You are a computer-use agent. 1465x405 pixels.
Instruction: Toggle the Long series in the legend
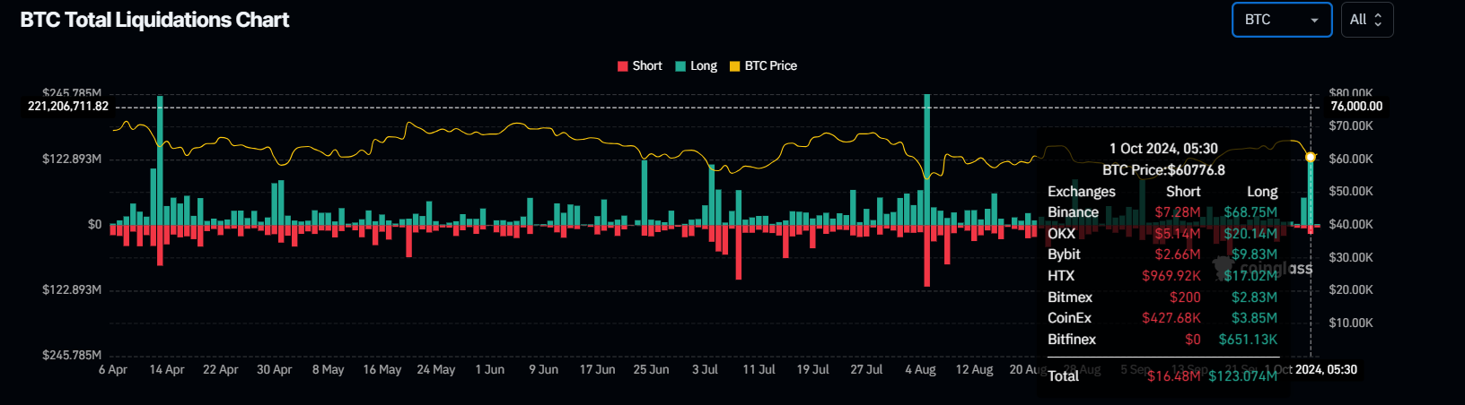[696, 65]
